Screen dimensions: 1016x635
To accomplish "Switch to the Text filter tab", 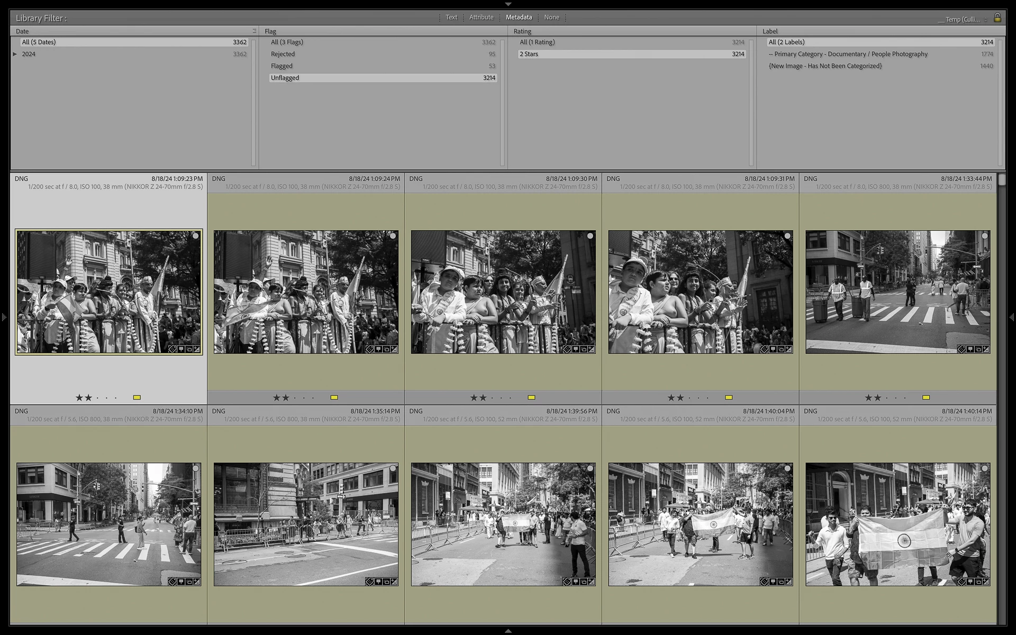I will click(x=451, y=17).
